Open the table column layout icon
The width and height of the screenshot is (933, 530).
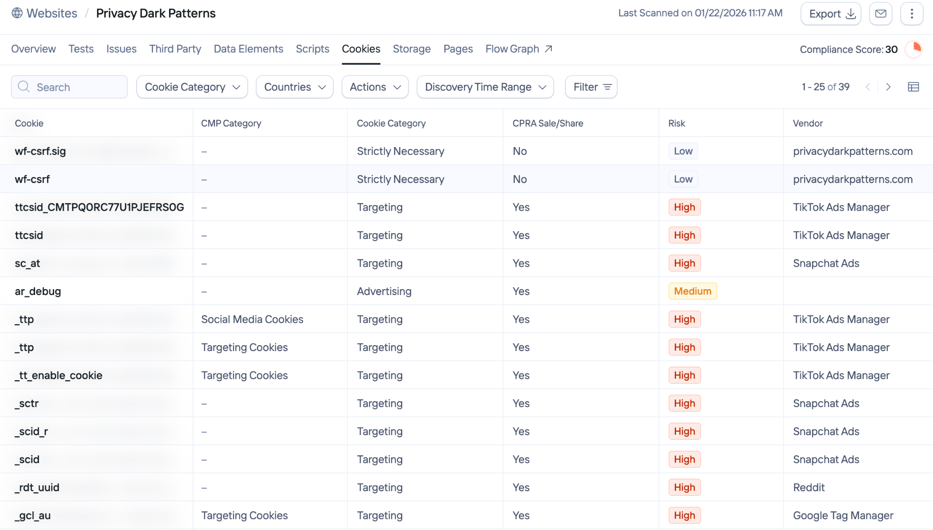913,87
